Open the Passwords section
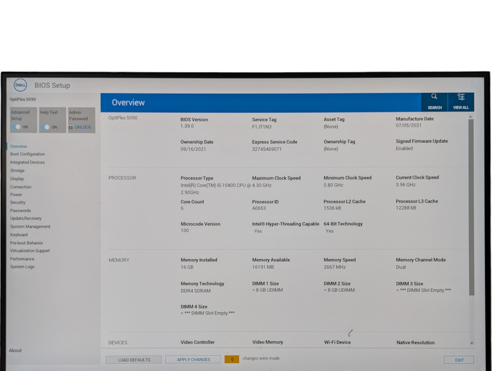 (x=21, y=210)
